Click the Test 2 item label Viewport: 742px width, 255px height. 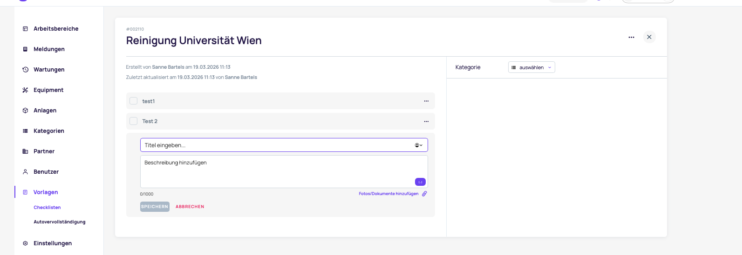tap(150, 121)
